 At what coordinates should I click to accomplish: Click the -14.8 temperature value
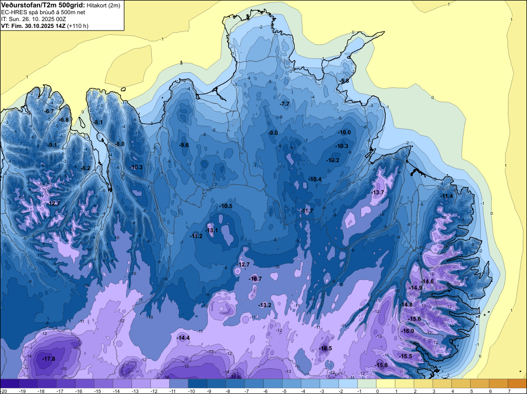pos(406,304)
